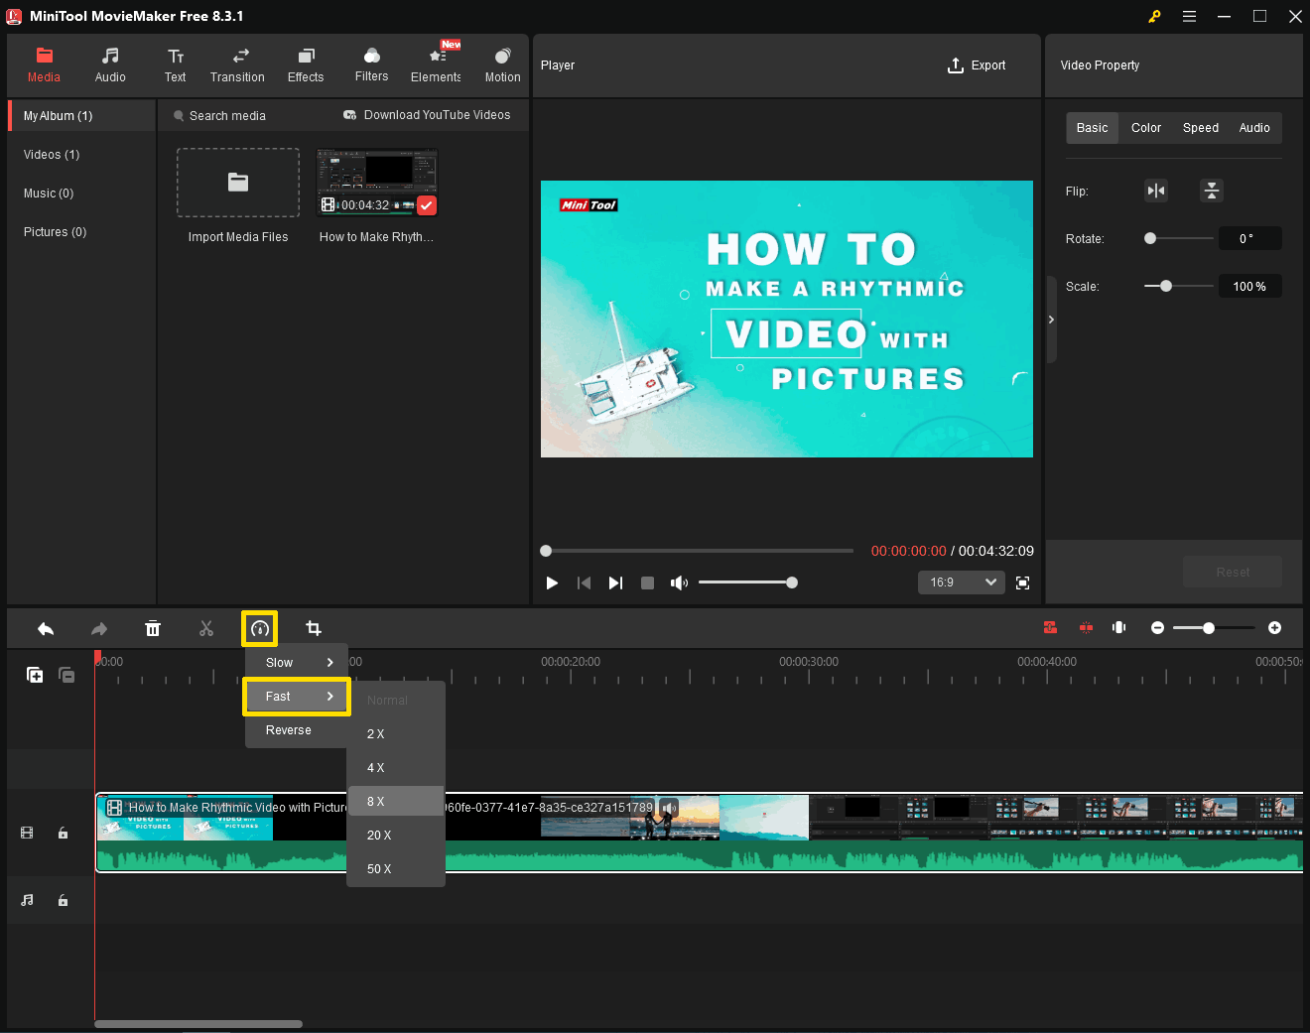Select the Motion tool
Screen dimensions: 1310x1033
tap(502, 65)
